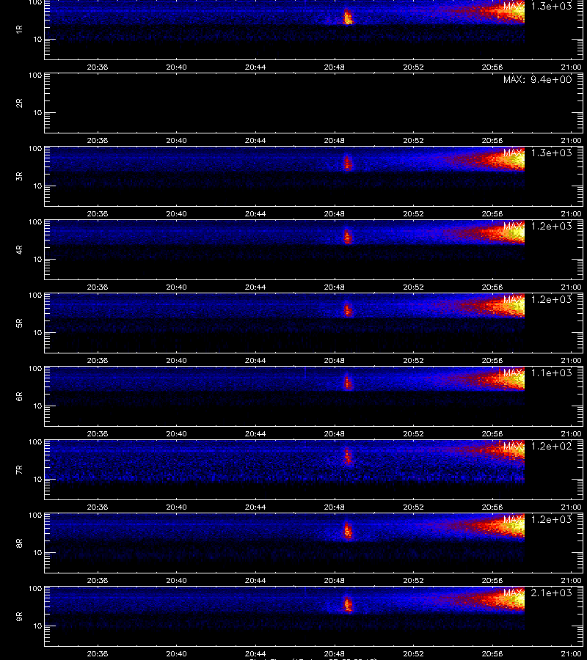Click the 20:52 time label beneath panel 5R
This screenshot has height=660, width=587.
click(x=413, y=360)
